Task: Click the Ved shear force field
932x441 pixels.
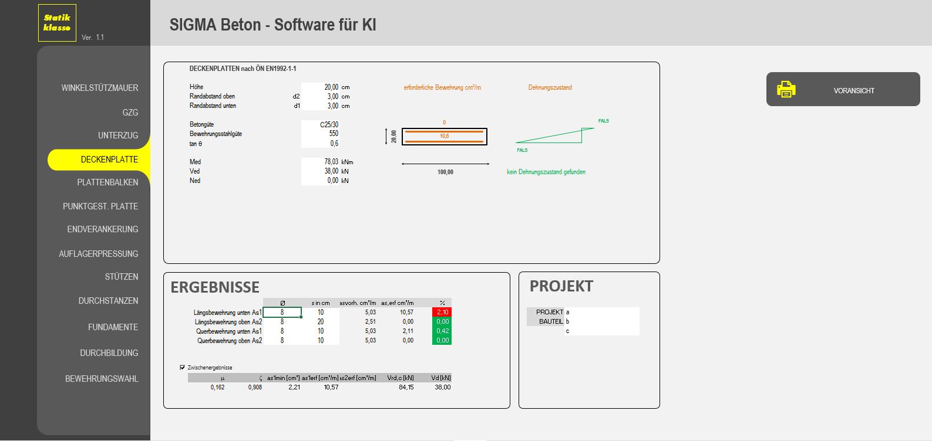Action: 320,171
